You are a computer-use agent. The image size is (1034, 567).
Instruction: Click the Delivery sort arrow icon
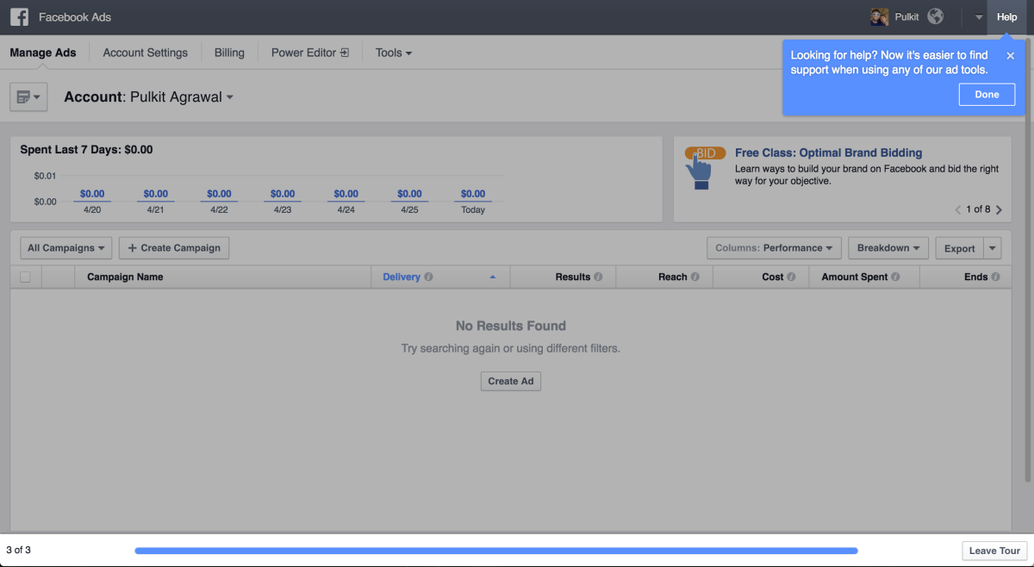(493, 277)
